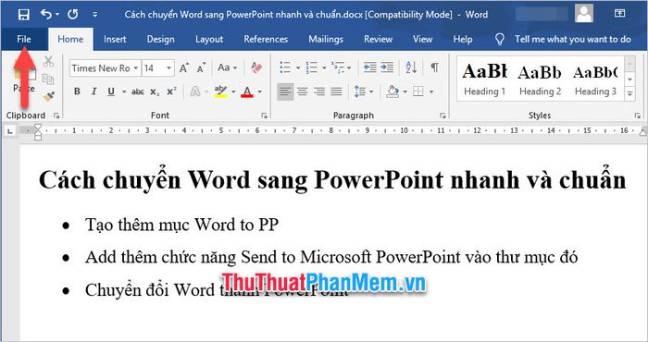Decrease font size with Shrink Font
The width and height of the screenshot is (648, 342).
tap(201, 67)
